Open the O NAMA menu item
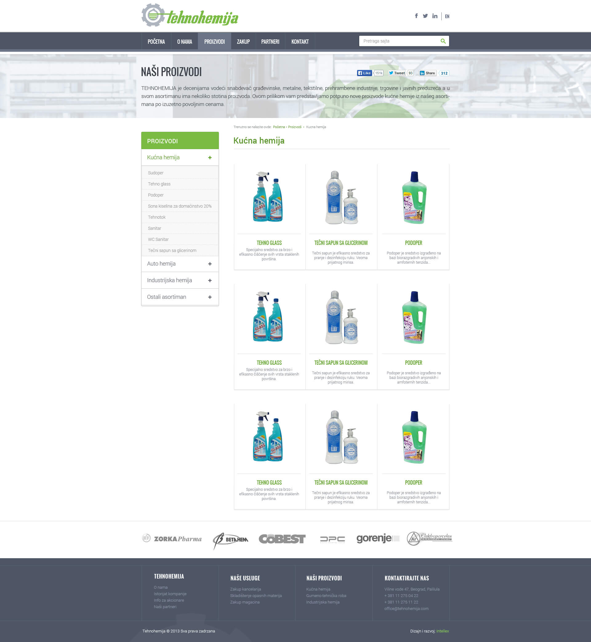 tap(184, 41)
